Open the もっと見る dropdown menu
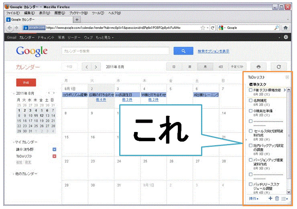297x209 pixels. [105, 37]
